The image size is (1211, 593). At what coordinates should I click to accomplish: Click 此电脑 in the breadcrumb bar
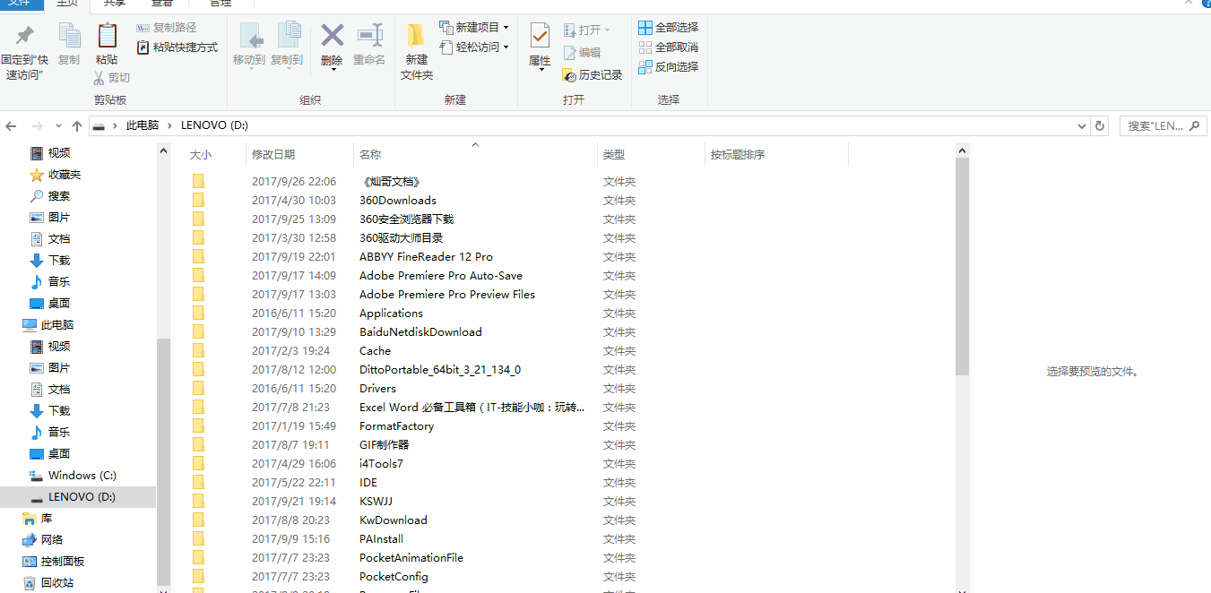pos(142,125)
